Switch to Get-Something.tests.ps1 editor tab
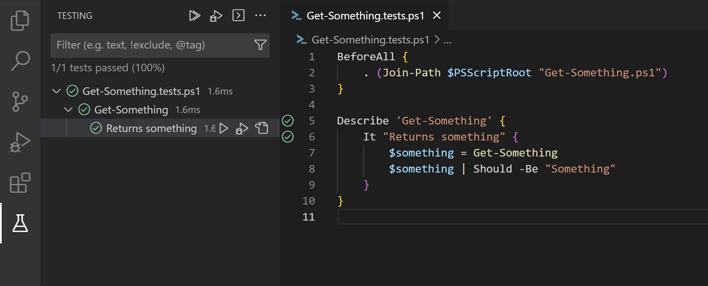 (x=364, y=16)
